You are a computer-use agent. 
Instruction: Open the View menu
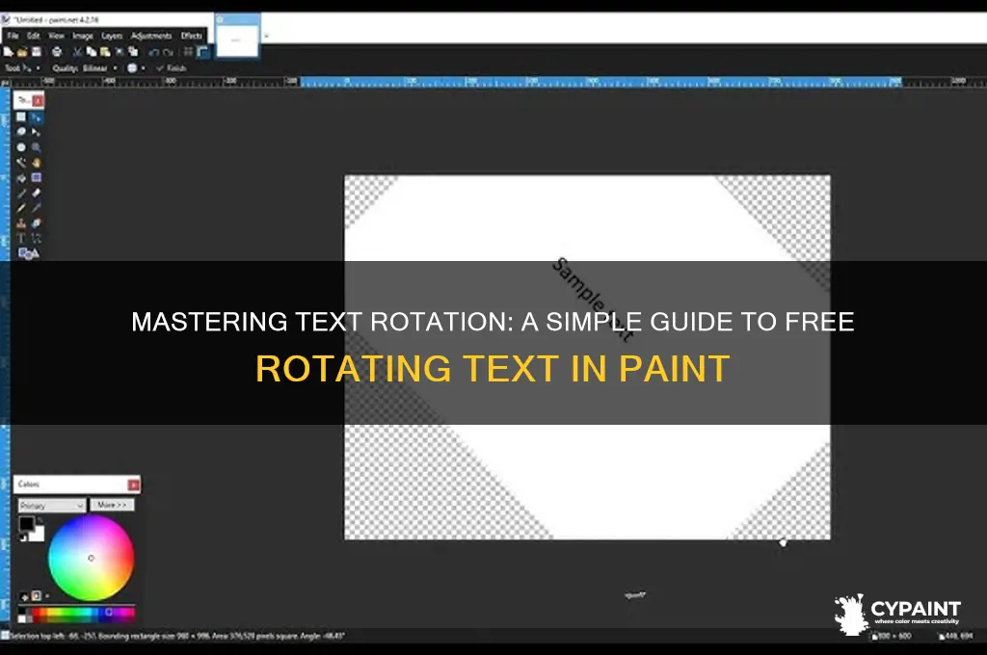(x=57, y=36)
